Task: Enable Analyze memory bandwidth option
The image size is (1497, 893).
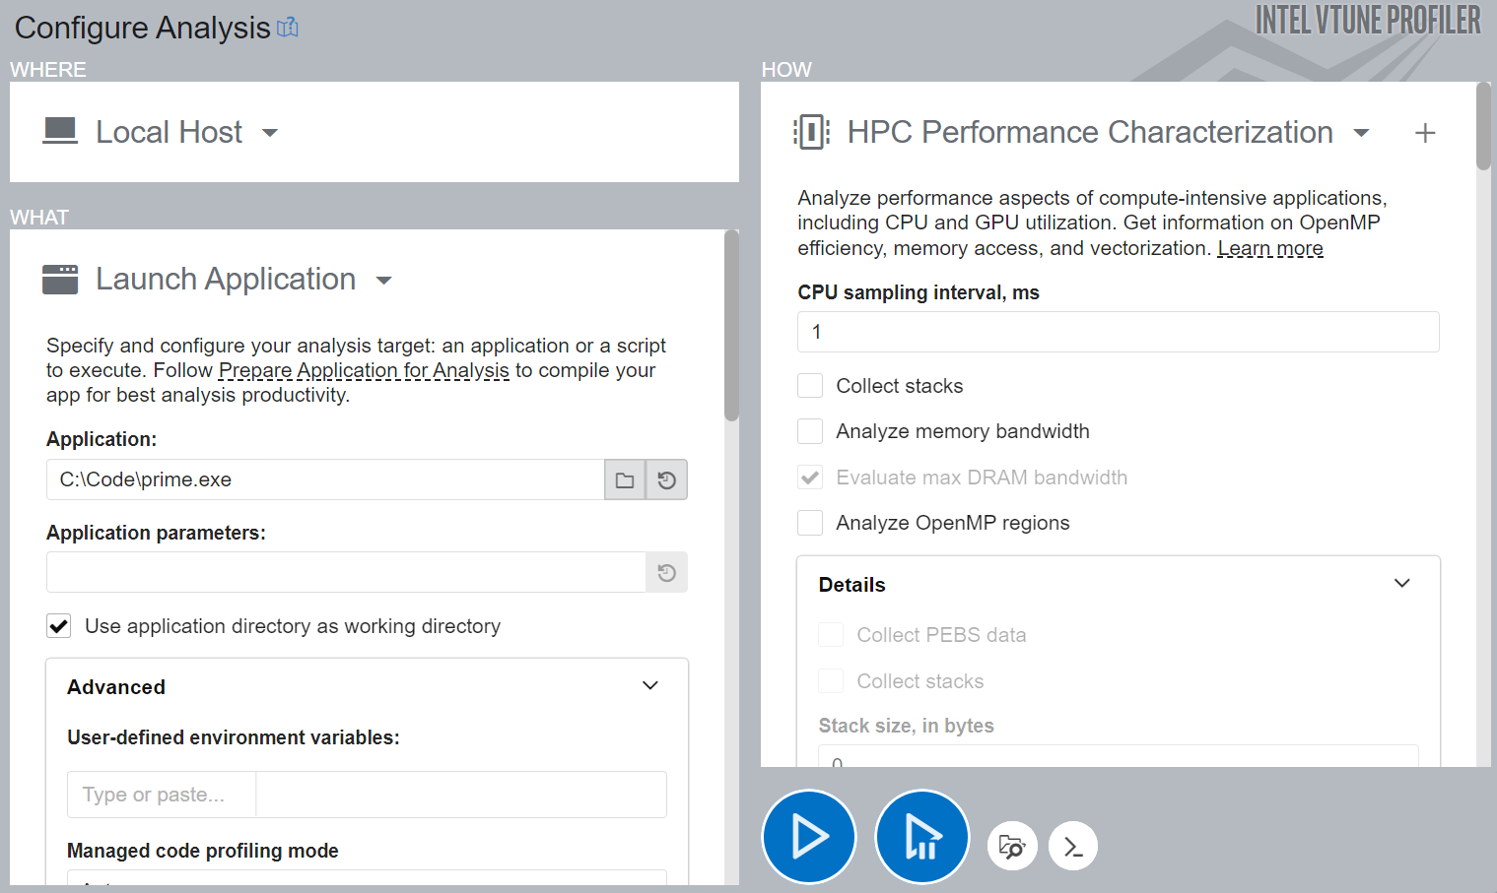Action: coord(810,431)
